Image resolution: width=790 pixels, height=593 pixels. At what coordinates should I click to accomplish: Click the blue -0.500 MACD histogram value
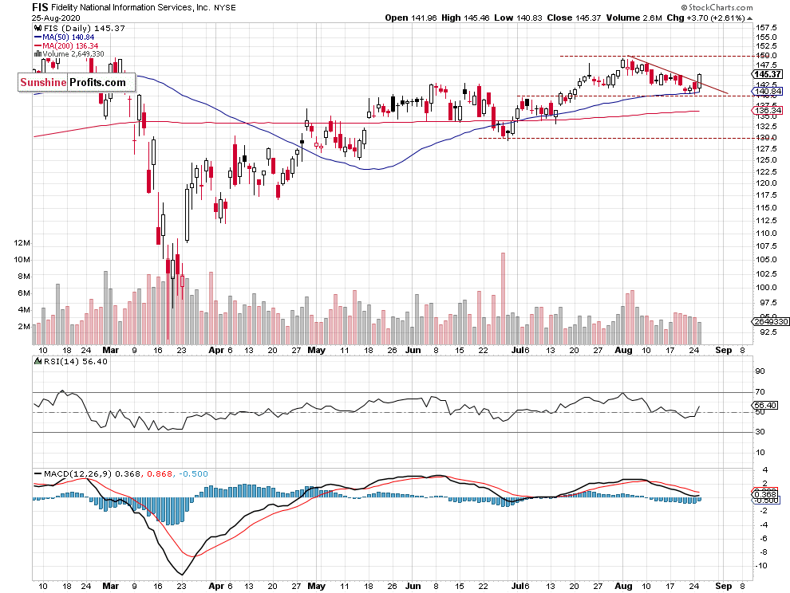(x=193, y=473)
